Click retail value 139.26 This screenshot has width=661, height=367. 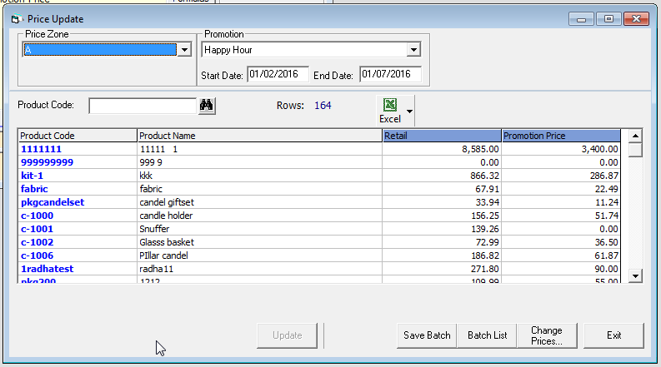point(485,229)
